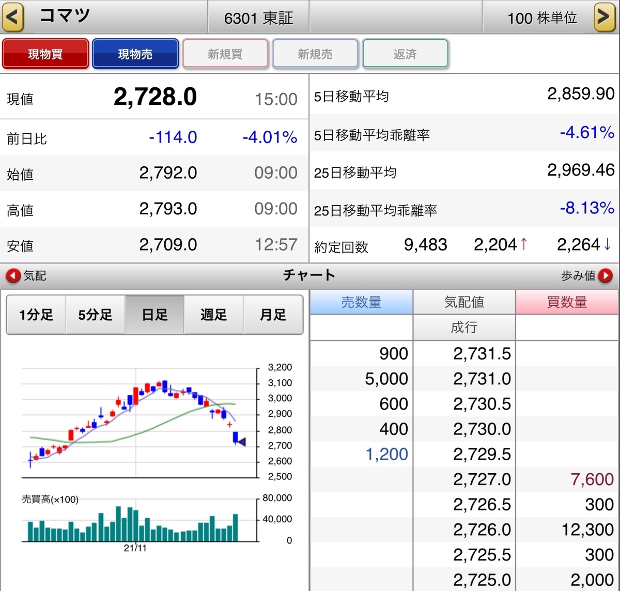The width and height of the screenshot is (620, 591).
Task: Tap sell quantity 1,200 in blue
Action: click(386, 455)
